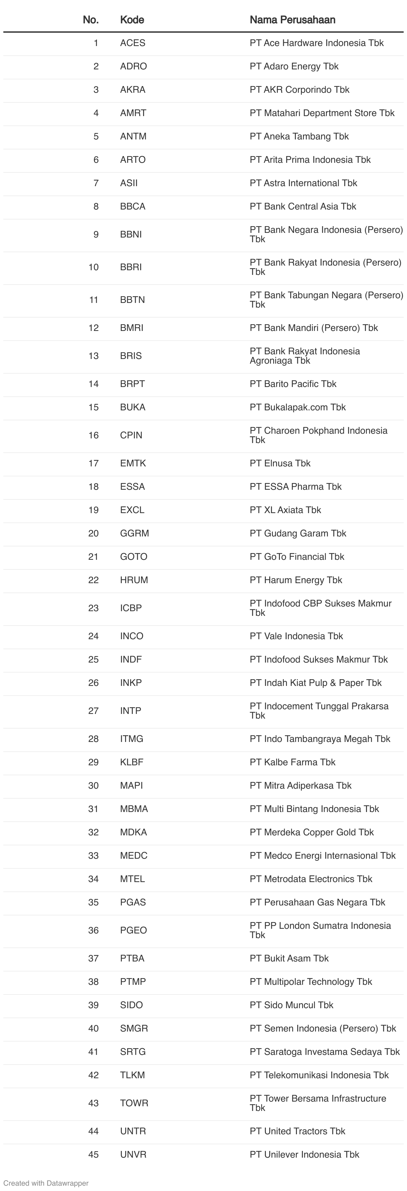407x1191 pixels.
Task: Click the Nama Perusahaan column header
Action: (292, 20)
